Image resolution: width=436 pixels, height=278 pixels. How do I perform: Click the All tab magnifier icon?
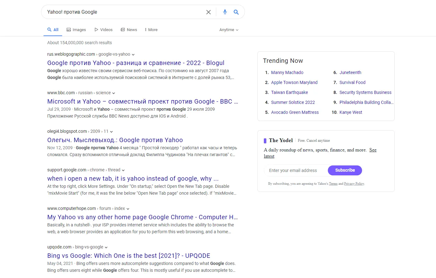(x=49, y=30)
